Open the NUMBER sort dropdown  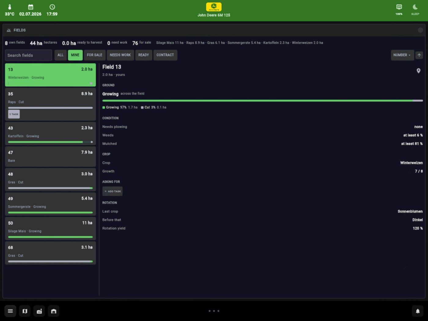click(402, 55)
